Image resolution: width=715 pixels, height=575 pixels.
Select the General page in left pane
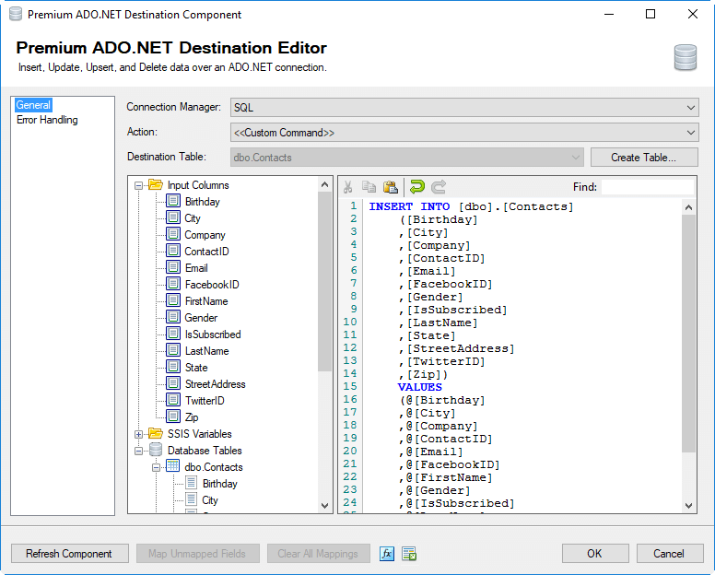[x=33, y=105]
